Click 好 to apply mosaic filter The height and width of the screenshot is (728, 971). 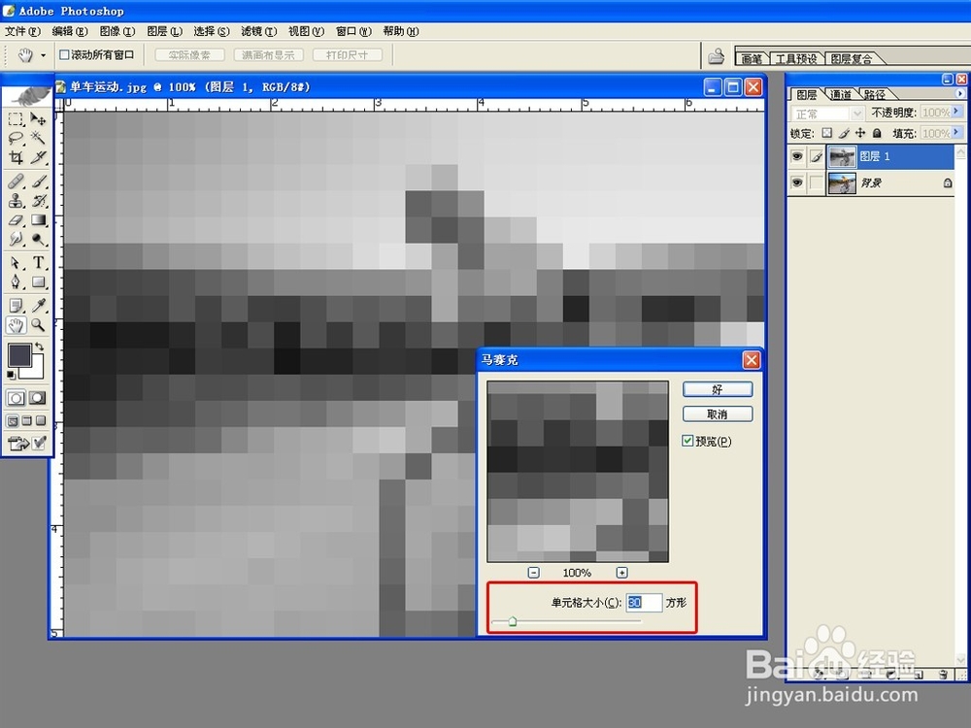718,389
